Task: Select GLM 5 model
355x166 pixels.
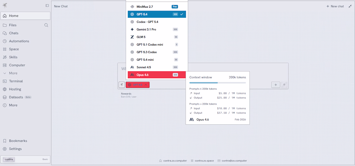Action: click(157, 37)
